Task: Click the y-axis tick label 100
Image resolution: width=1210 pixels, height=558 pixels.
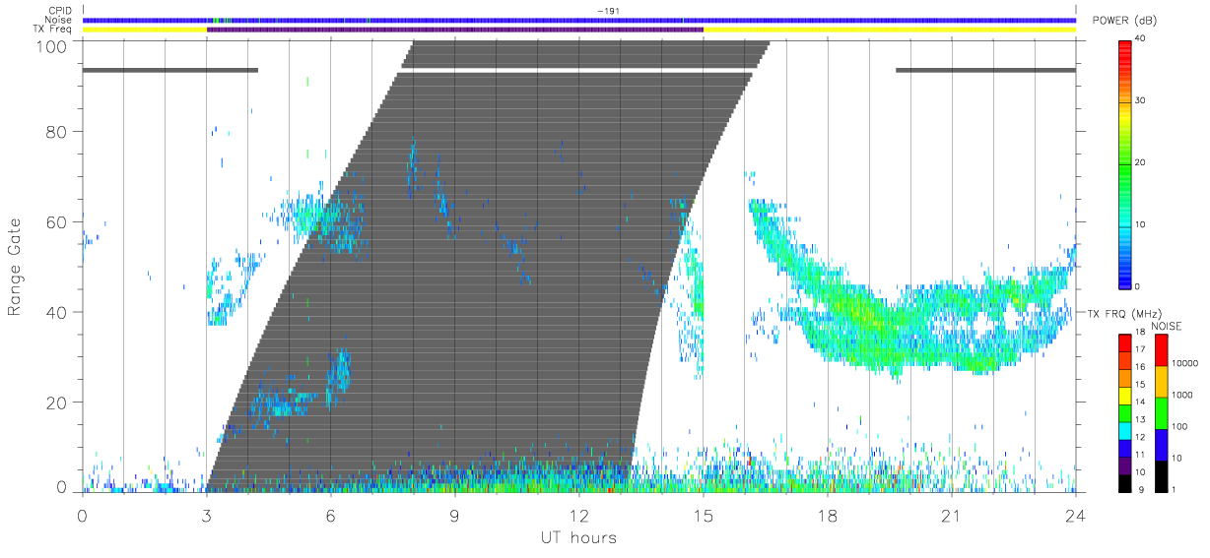Action: (x=51, y=45)
